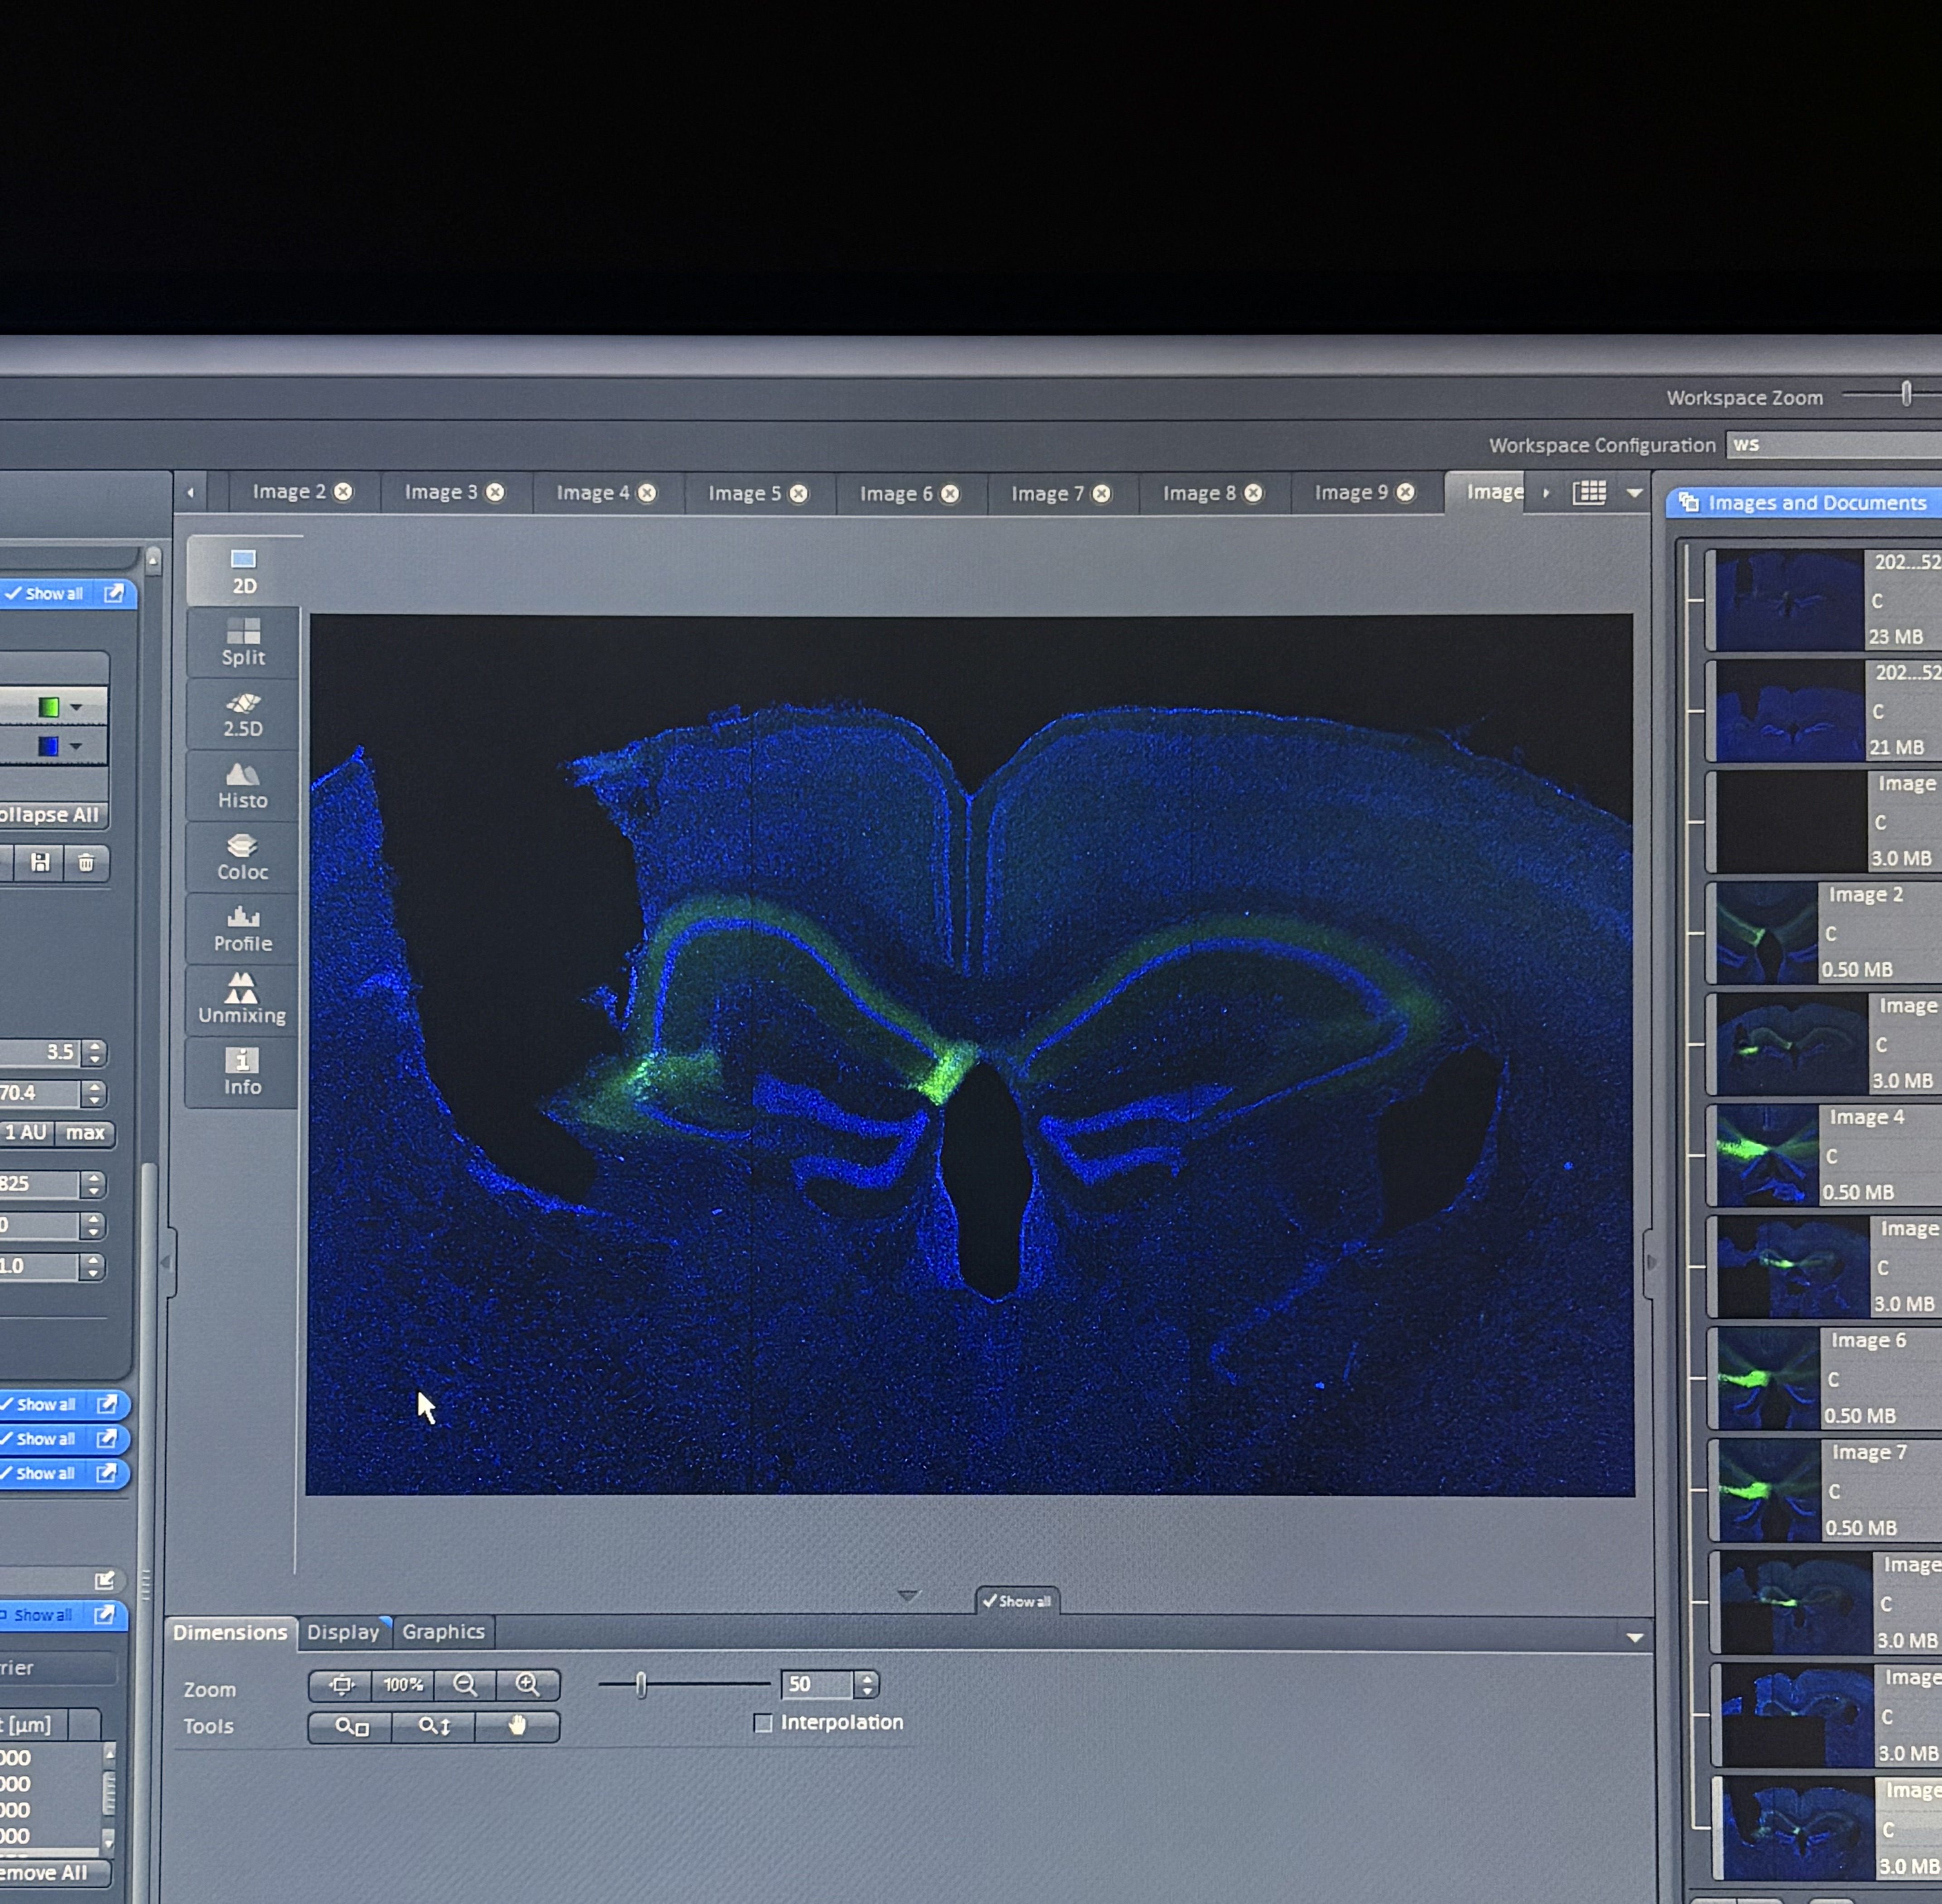Viewport: 1942px width, 1904px height.
Task: Open the Graphics tab
Action: (443, 1632)
